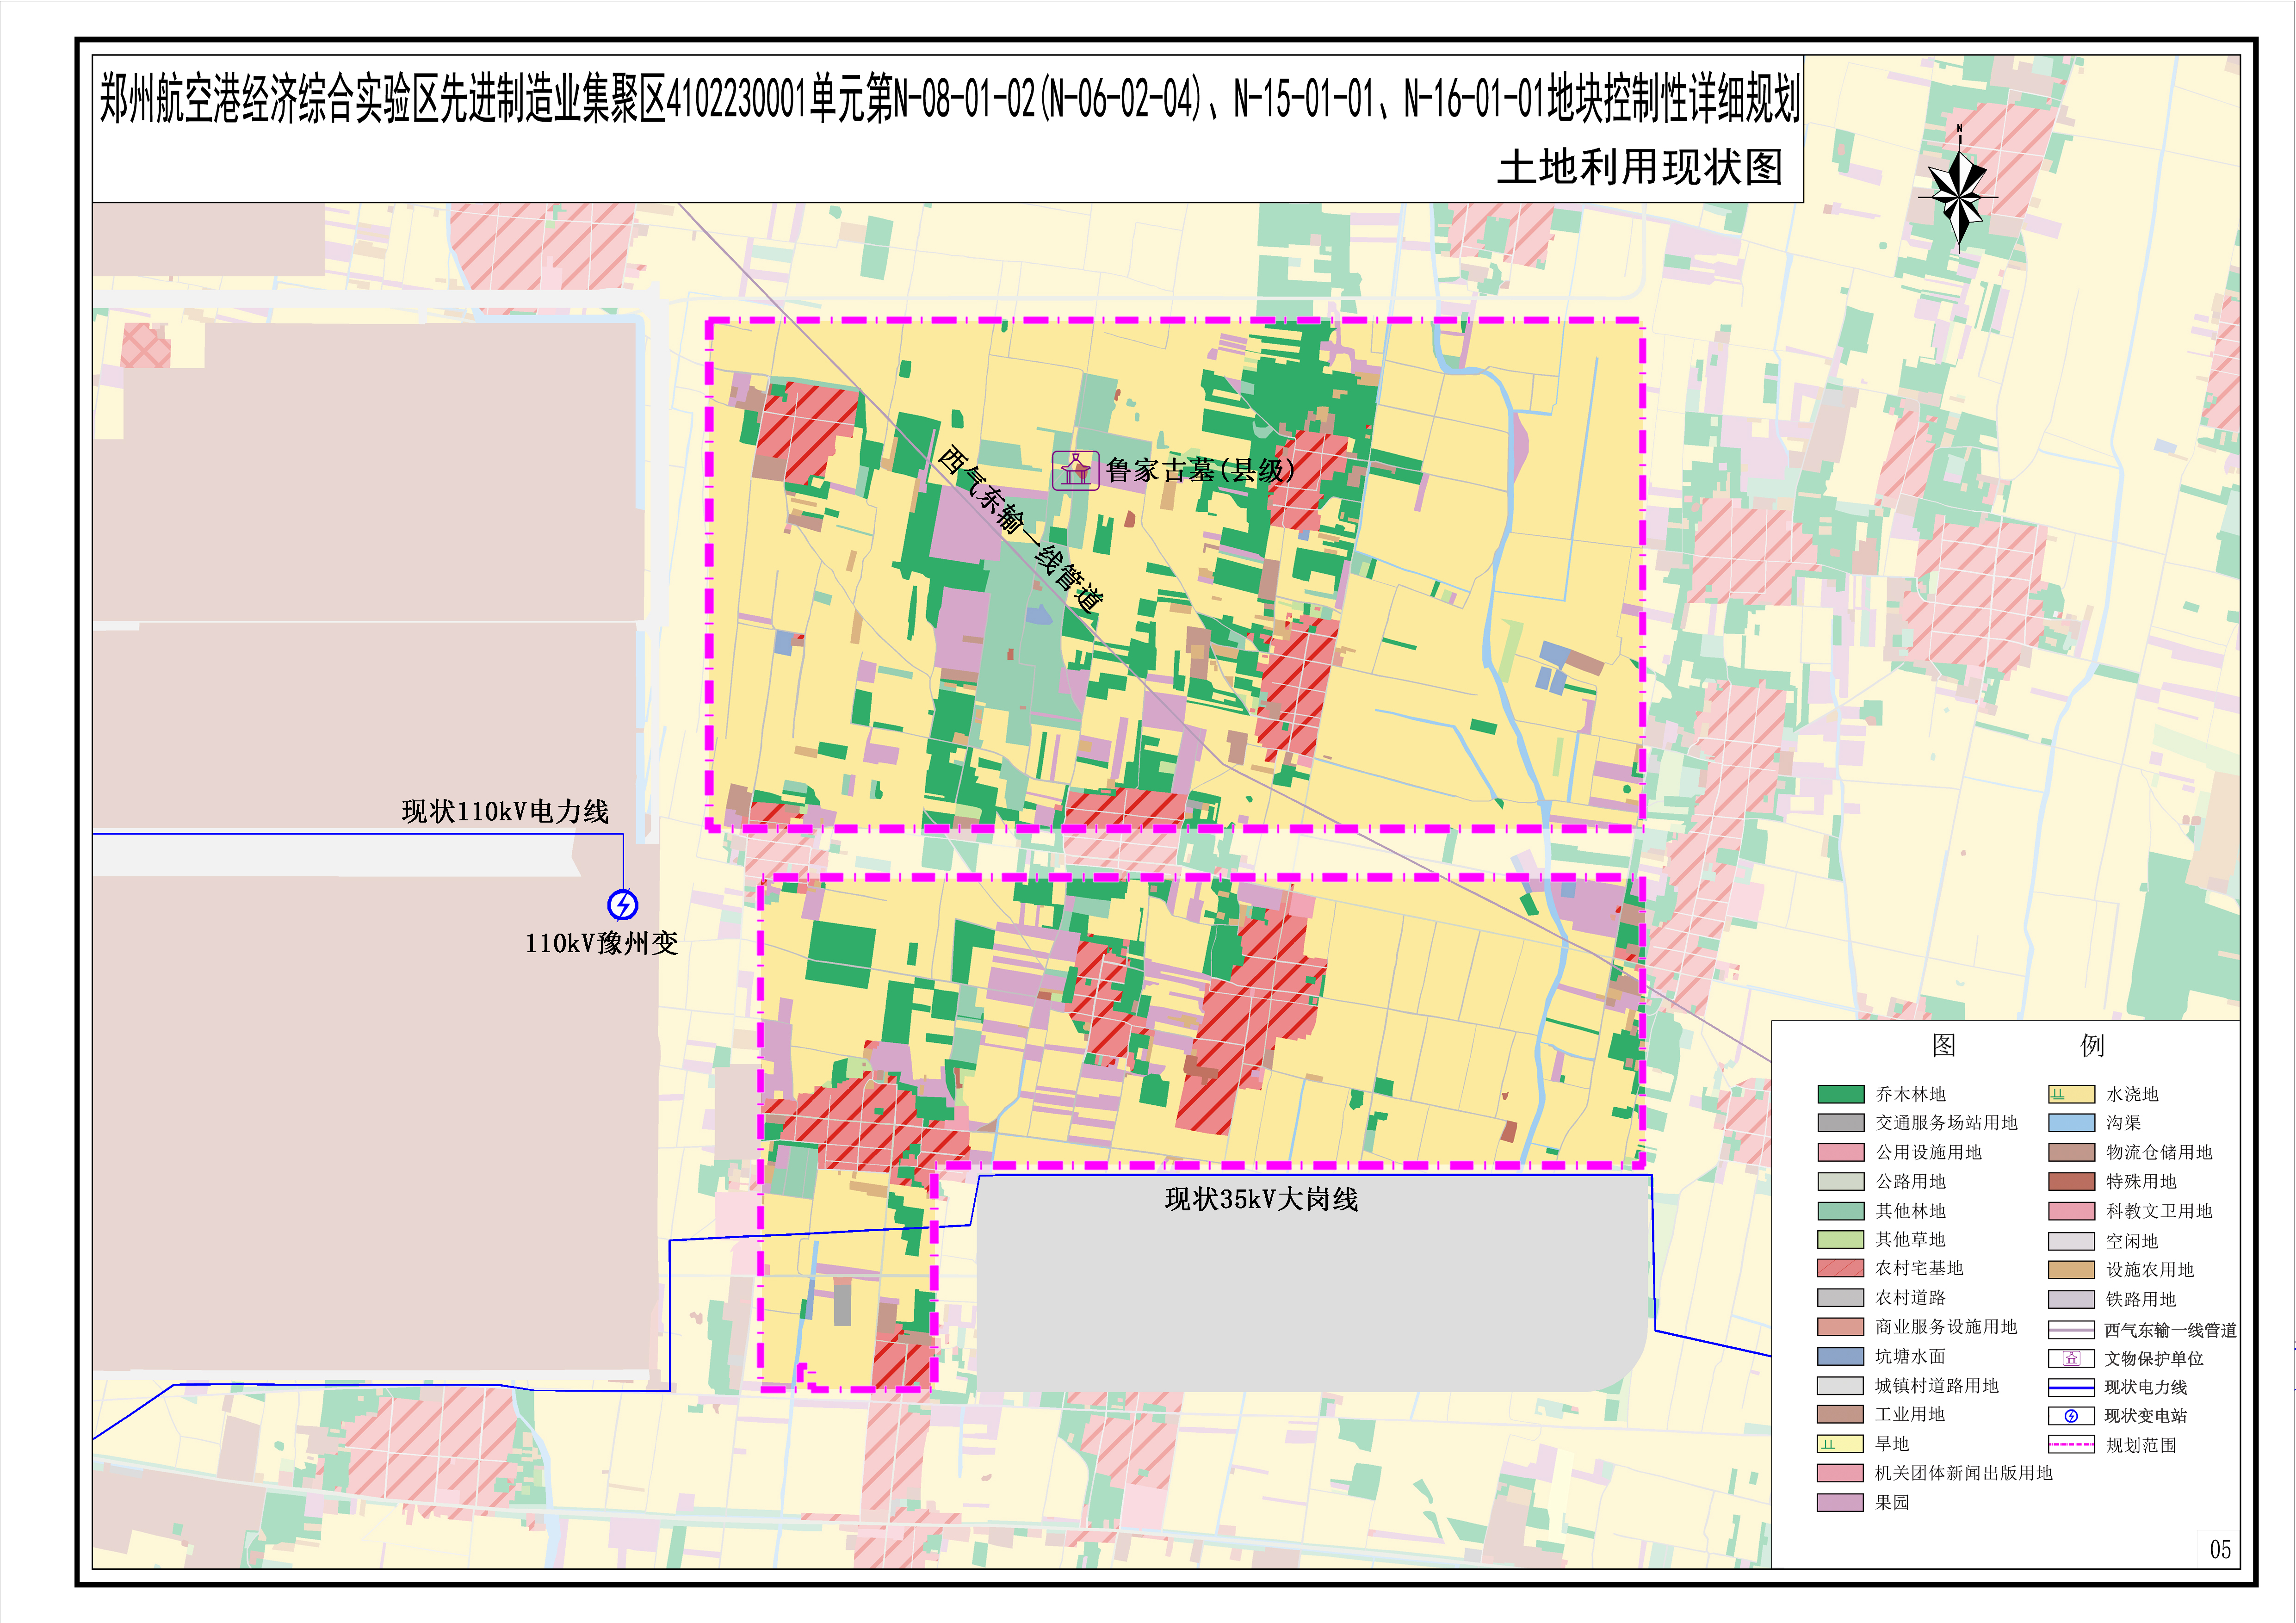Click the 现状35kV大岗线 map label

click(1261, 1199)
